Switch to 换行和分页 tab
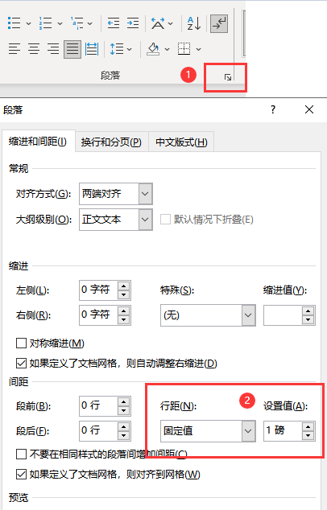Image resolution: width=327 pixels, height=510 pixels. (x=111, y=142)
